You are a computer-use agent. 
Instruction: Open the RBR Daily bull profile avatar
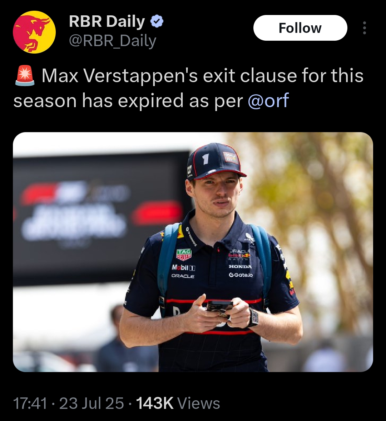[34, 32]
